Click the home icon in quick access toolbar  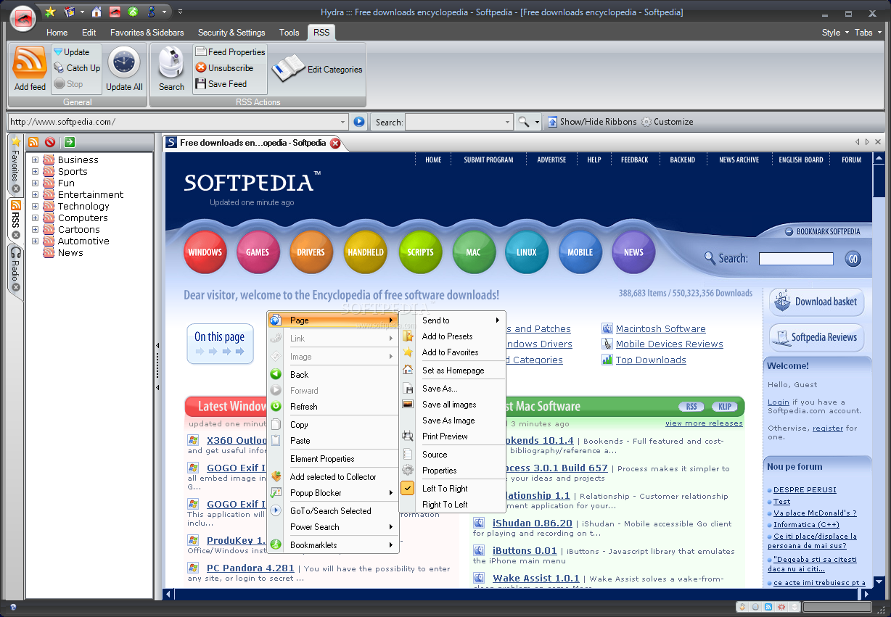pos(97,12)
